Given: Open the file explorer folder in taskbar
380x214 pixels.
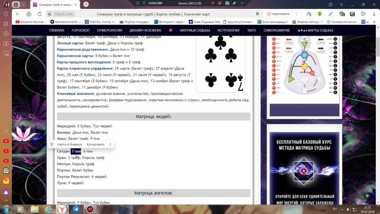Looking at the screenshot, I should [x=34, y=209].
